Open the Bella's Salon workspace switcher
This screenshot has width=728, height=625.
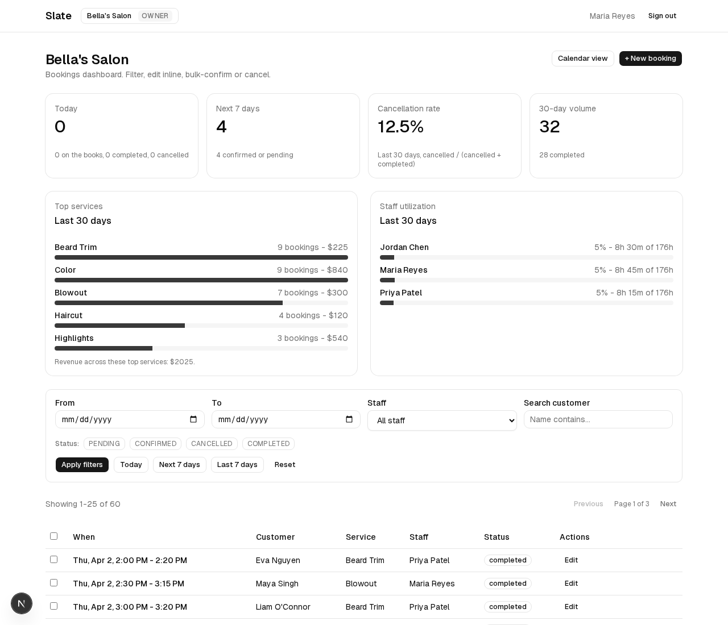(x=130, y=16)
